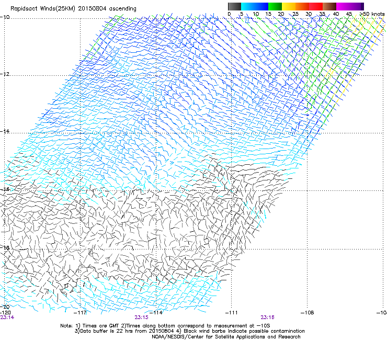Click the '-18' latitude axis label
This screenshot has height=340, width=387.
coord(5,247)
